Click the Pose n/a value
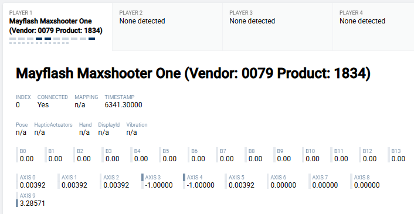 (21, 133)
